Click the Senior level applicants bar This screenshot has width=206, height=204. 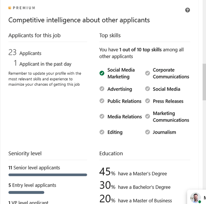(48, 175)
